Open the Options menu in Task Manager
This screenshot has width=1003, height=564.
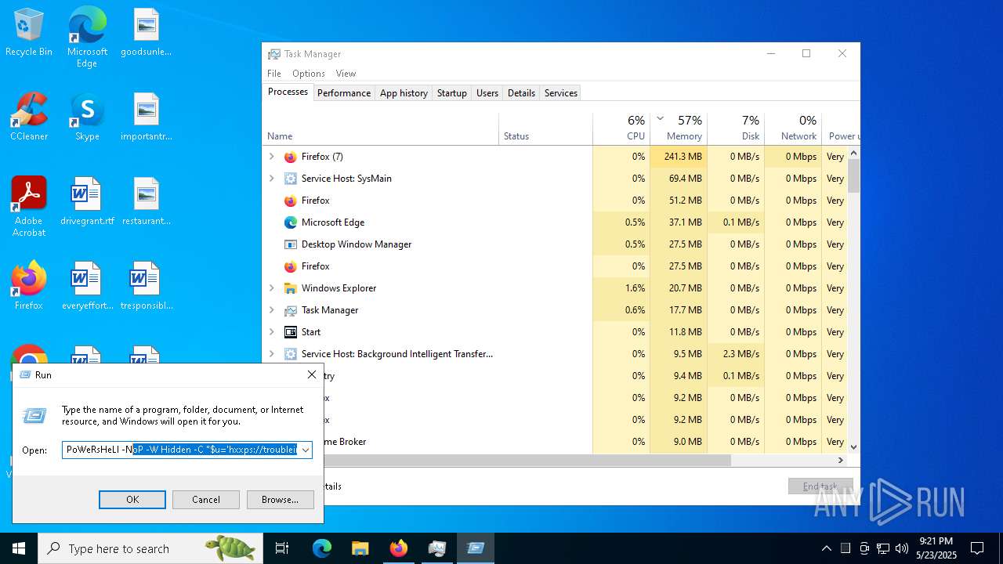click(x=309, y=74)
